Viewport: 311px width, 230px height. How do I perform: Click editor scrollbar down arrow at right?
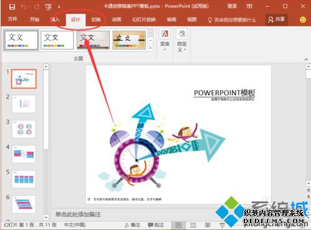click(309, 183)
